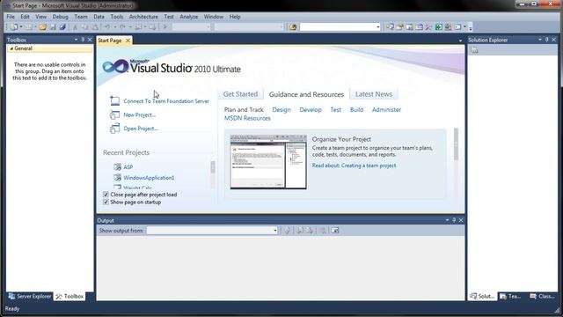Click the Output panel's Find Message in Code icon
Screen dimensions: 563x317
(288, 231)
